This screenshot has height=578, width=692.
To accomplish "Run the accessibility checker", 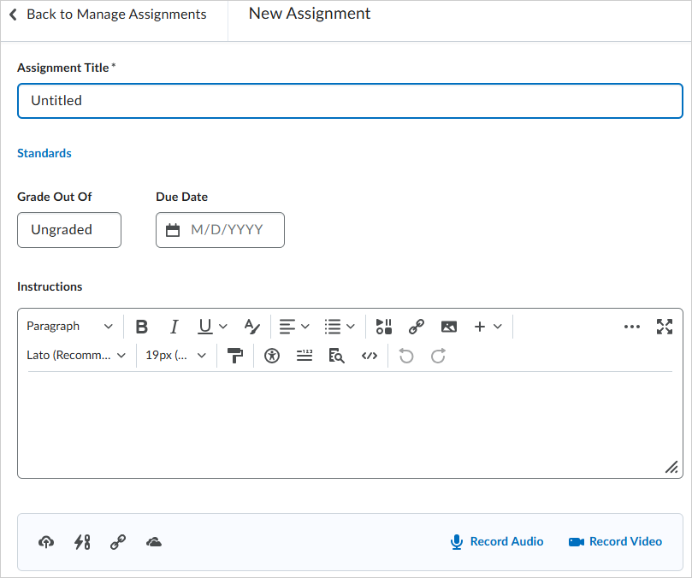I will [x=272, y=356].
